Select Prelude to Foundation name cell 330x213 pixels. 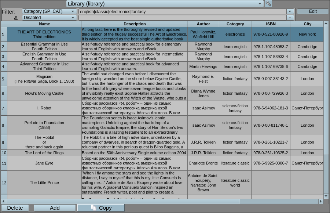pos(44,125)
